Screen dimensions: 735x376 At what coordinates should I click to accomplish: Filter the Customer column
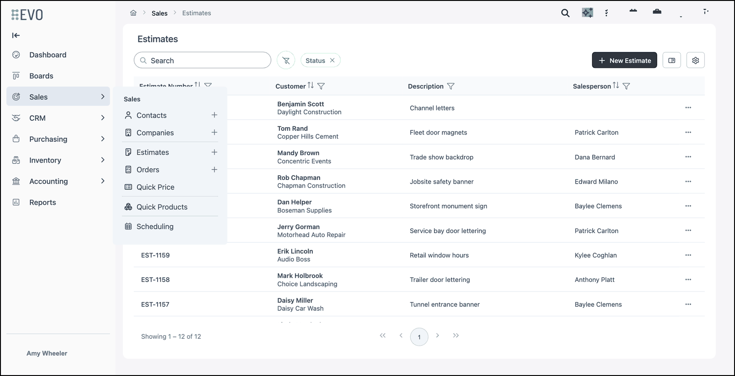[x=321, y=86]
